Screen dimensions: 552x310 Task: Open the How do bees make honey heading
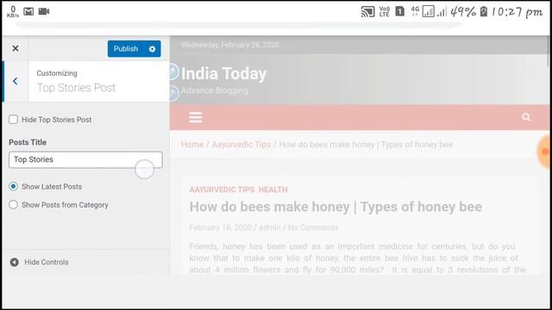(336, 207)
